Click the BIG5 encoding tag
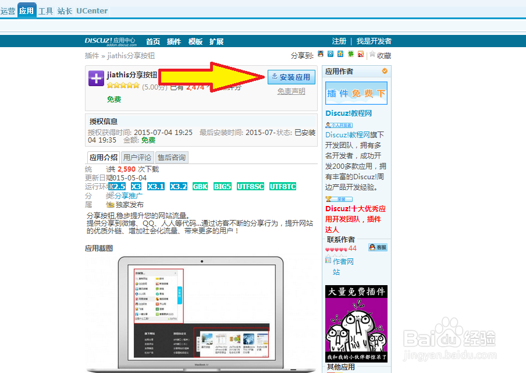Image resolution: width=526 pixels, height=373 pixels. [x=222, y=186]
